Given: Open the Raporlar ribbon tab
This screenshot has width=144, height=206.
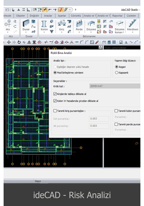Looking at the screenshot, I should click(117, 16).
